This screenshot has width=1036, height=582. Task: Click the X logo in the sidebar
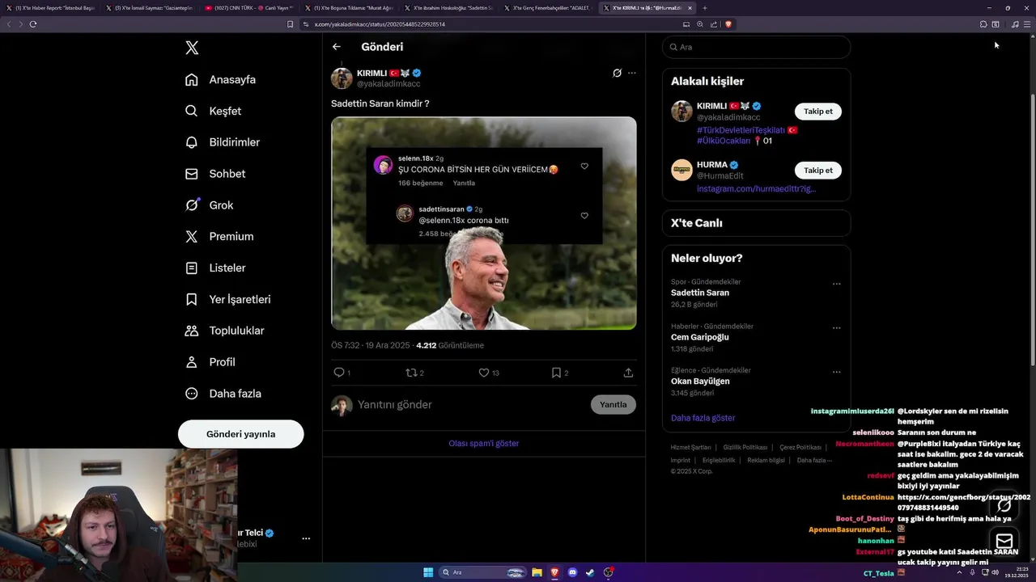point(192,48)
